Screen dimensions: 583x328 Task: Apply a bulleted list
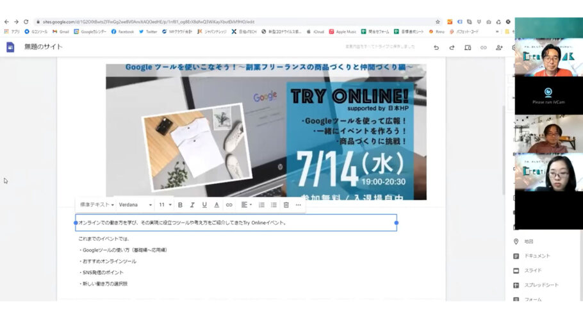(274, 205)
